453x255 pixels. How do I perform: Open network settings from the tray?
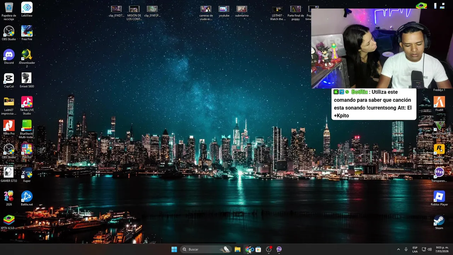424,249
